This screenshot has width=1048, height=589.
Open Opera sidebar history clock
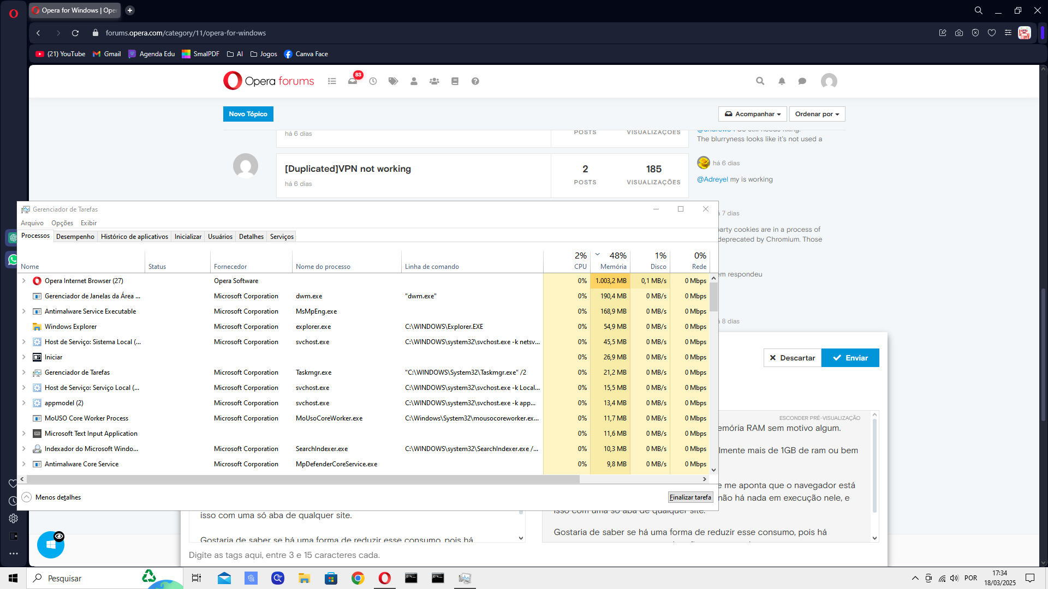(14, 501)
